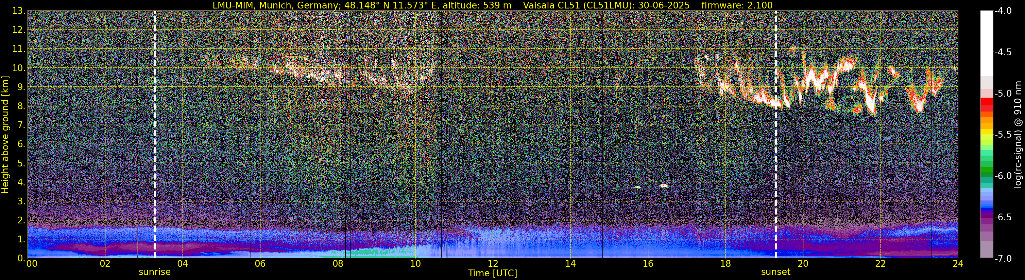
Task: Click the '6.' tick on the height axis
Action: click(21, 144)
